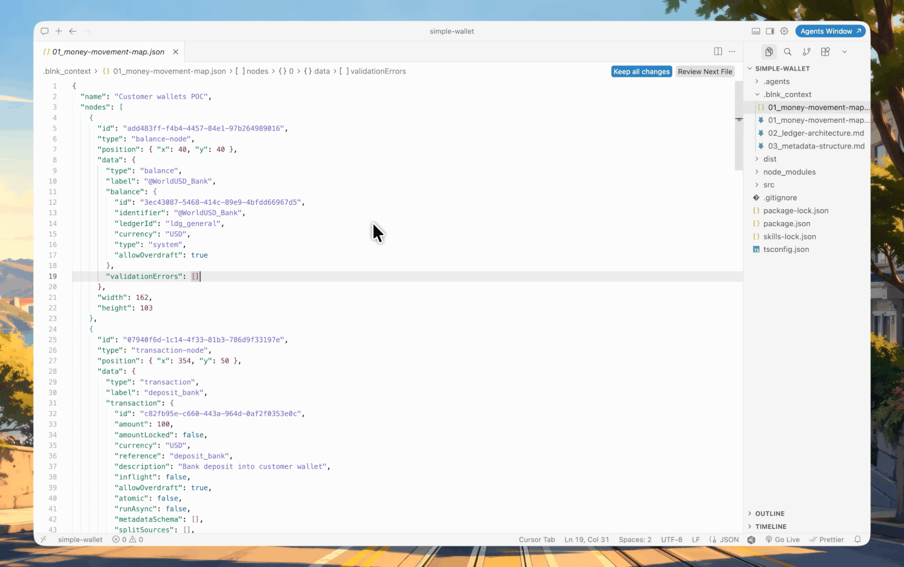Click Ln 19, Col 31 position indicator
This screenshot has width=904, height=567.
[x=586, y=539]
